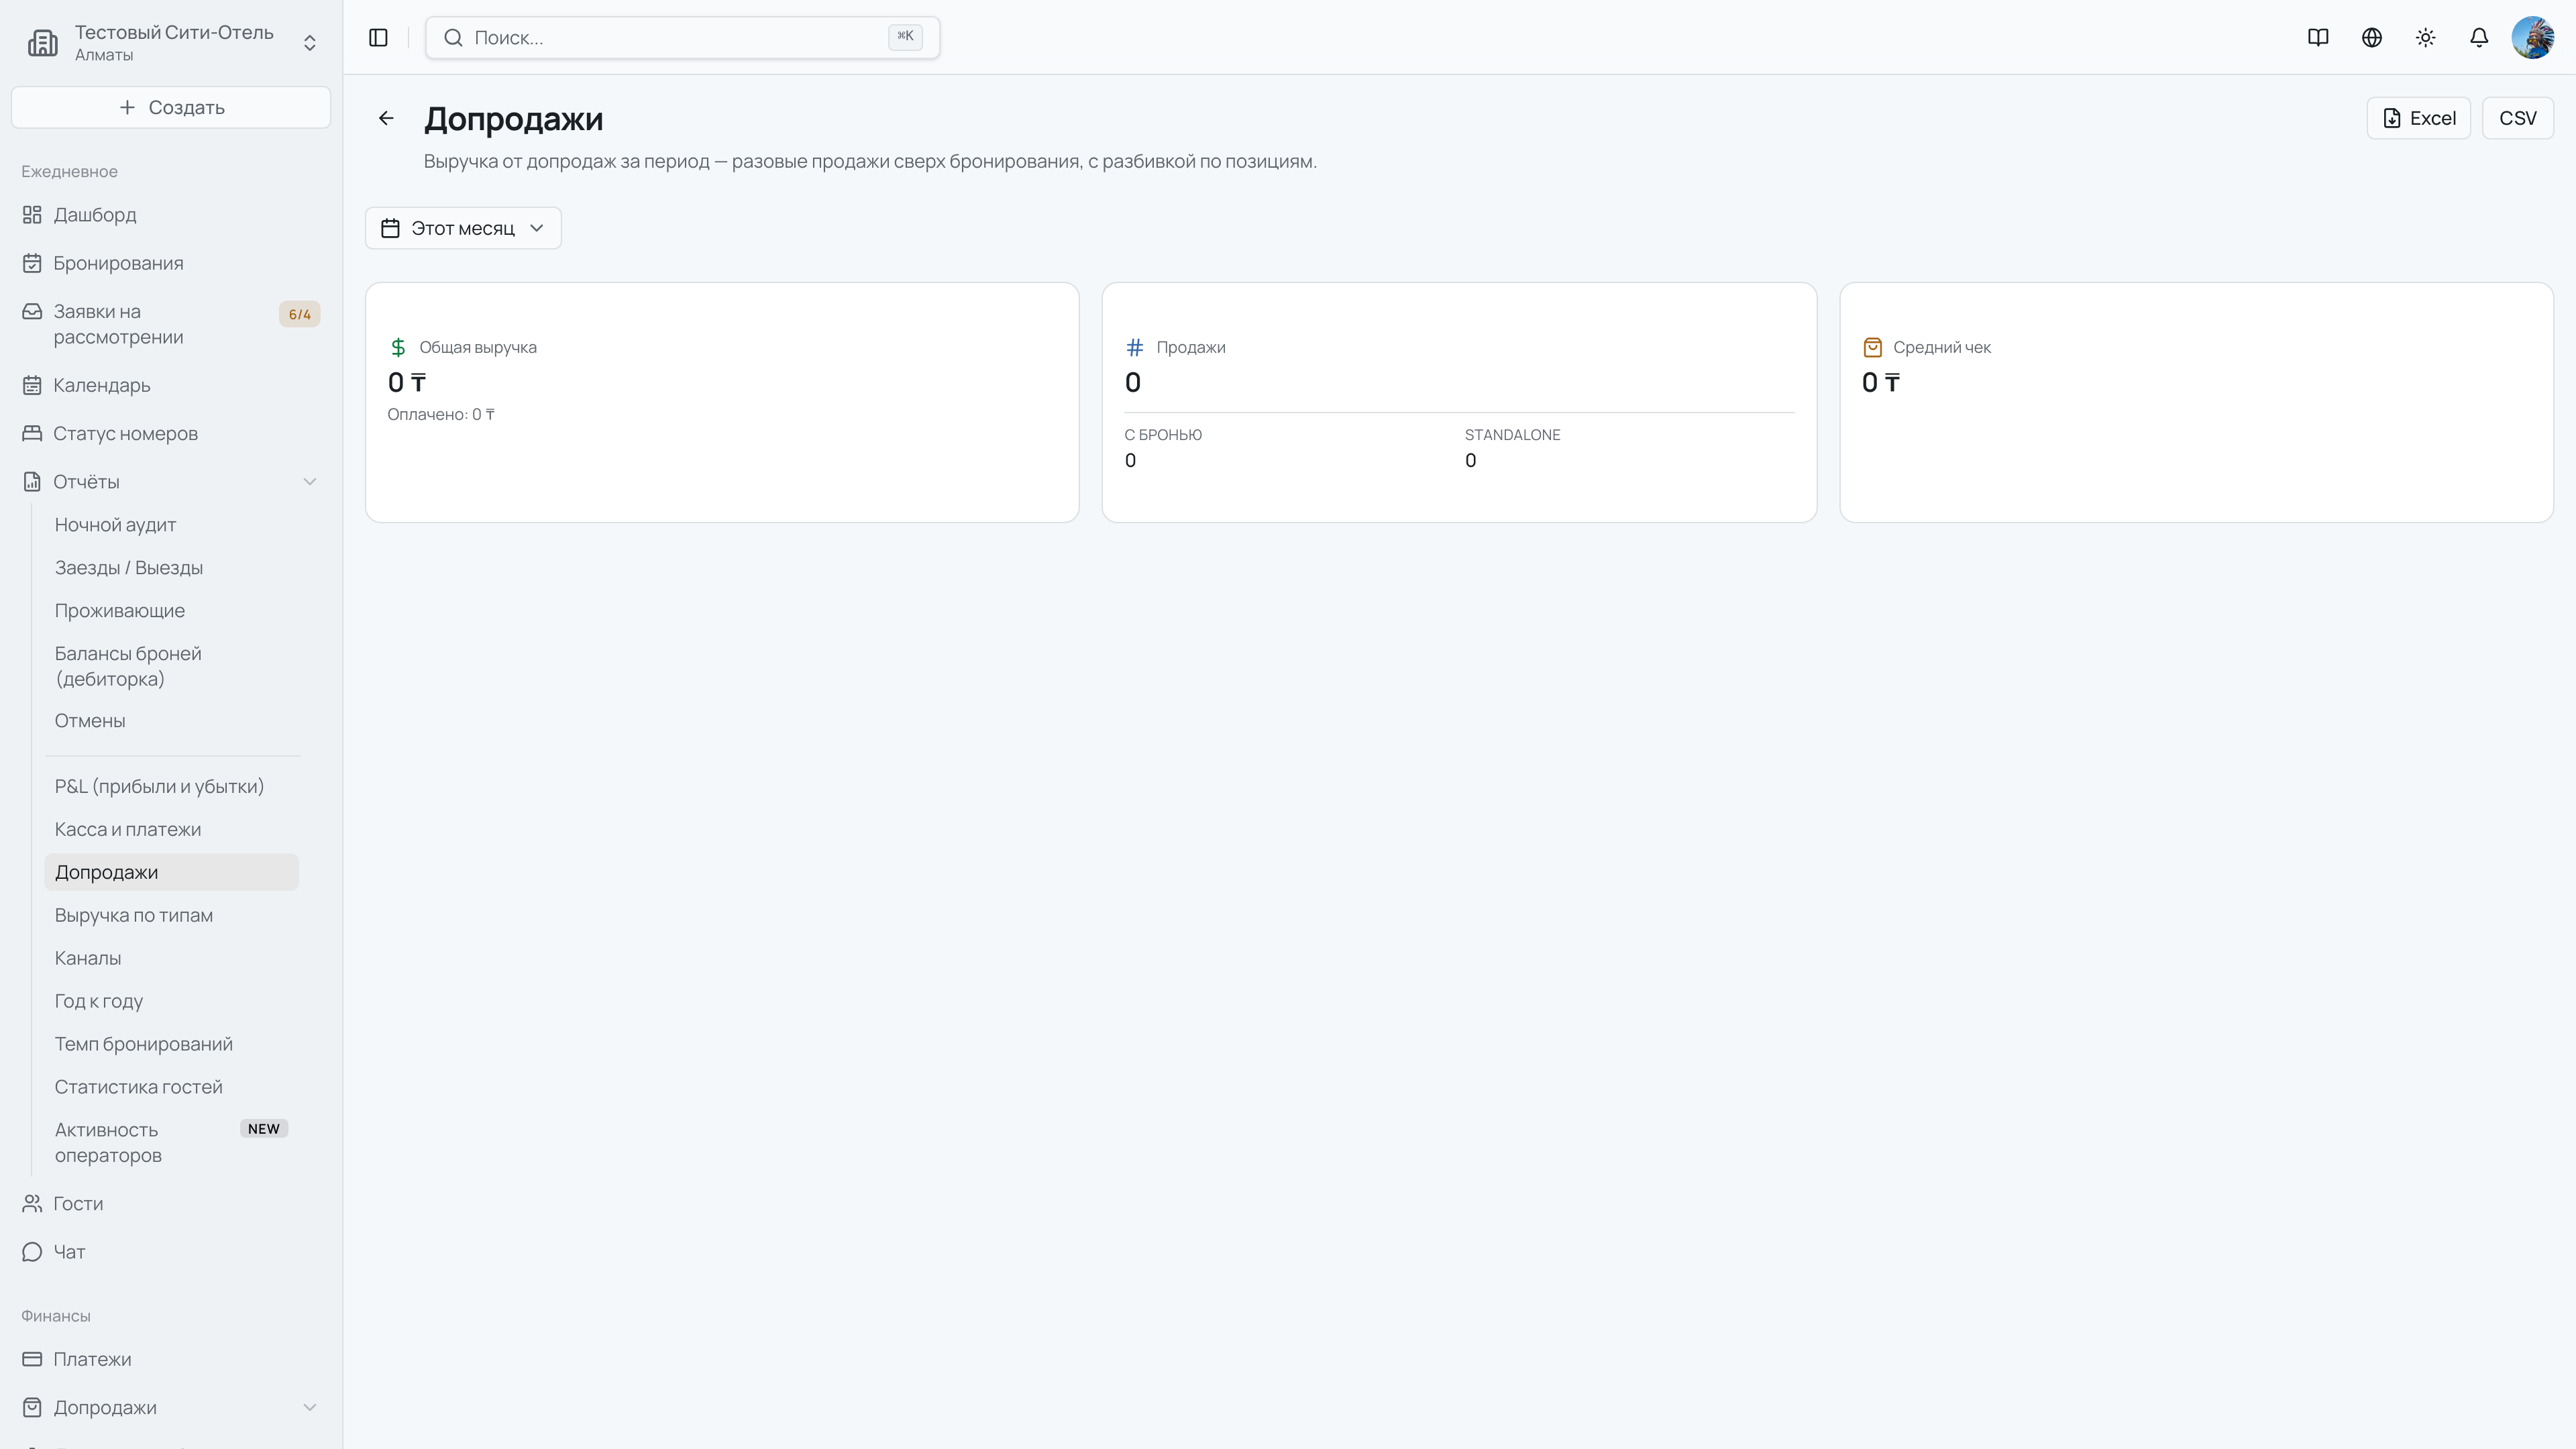Image resolution: width=2576 pixels, height=1449 pixels.
Task: Click the С БРОНЬЮ label
Action: 1163,435
